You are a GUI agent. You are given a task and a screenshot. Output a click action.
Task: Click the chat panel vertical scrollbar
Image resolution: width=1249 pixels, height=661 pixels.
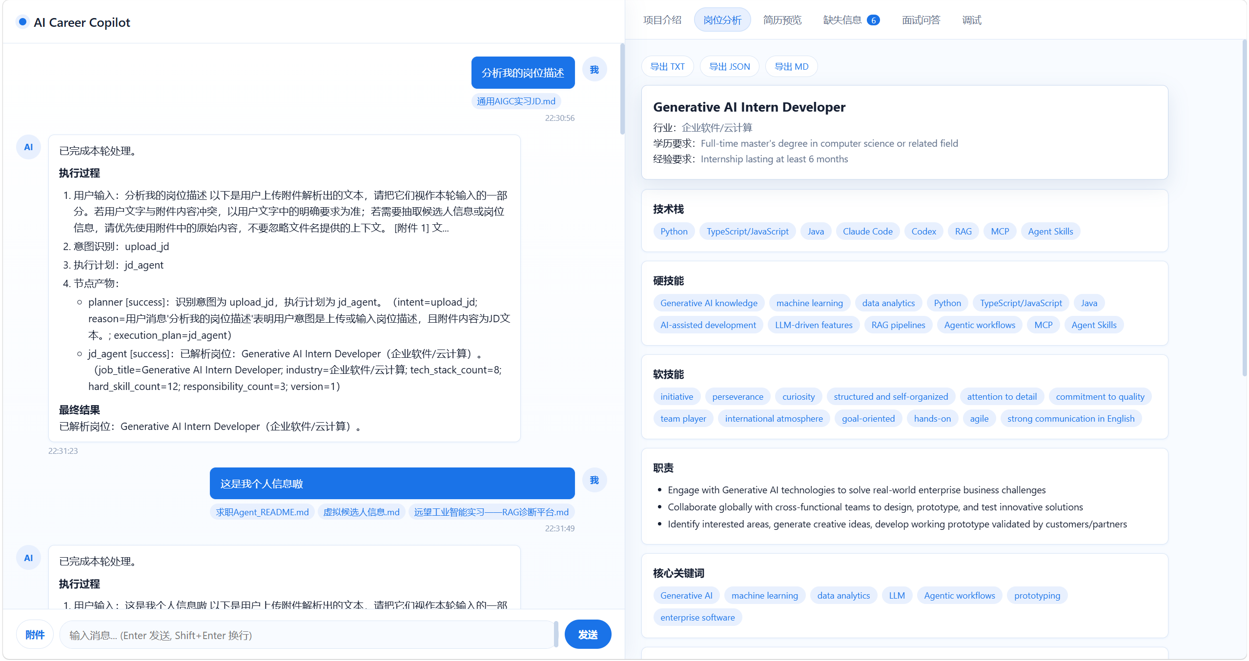(622, 89)
